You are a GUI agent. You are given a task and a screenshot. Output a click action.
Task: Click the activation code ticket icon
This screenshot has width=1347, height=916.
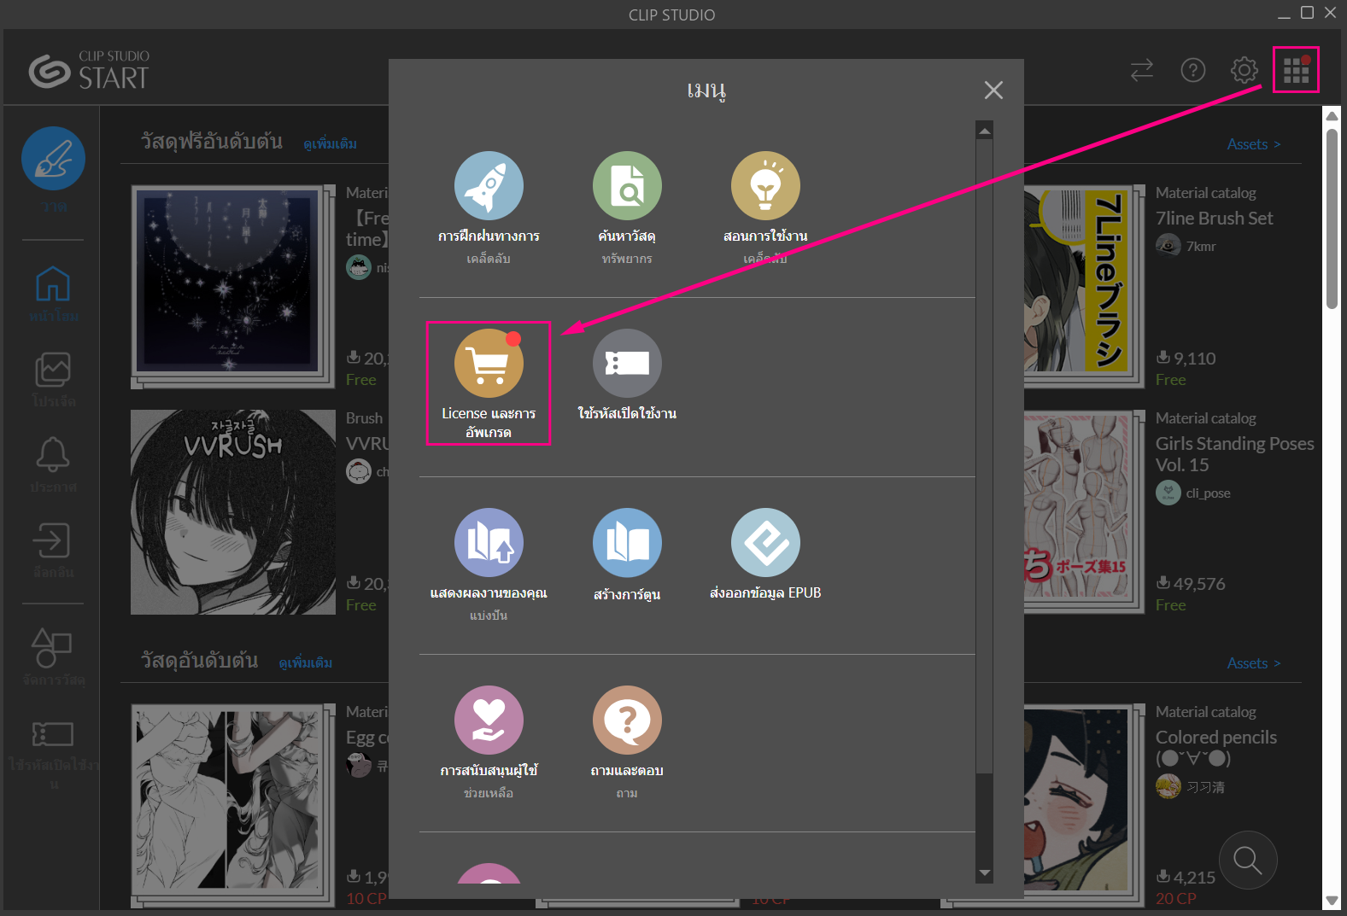[627, 364]
